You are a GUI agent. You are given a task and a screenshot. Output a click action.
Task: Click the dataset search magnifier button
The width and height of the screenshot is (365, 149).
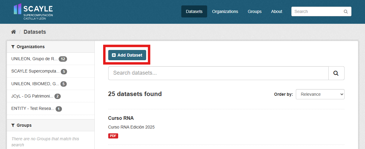(x=336, y=73)
